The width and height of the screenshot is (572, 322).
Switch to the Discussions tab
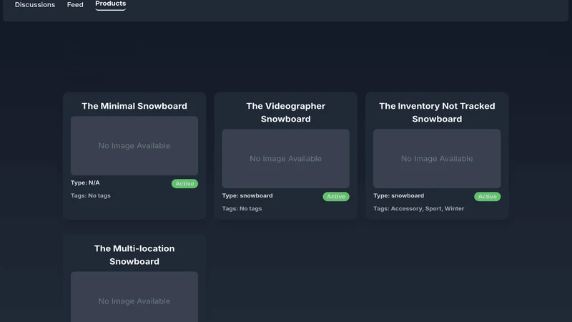pyautogui.click(x=34, y=5)
